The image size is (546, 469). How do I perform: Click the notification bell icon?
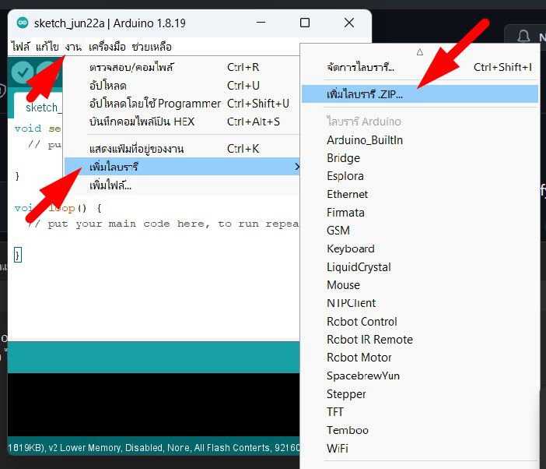coord(523,37)
